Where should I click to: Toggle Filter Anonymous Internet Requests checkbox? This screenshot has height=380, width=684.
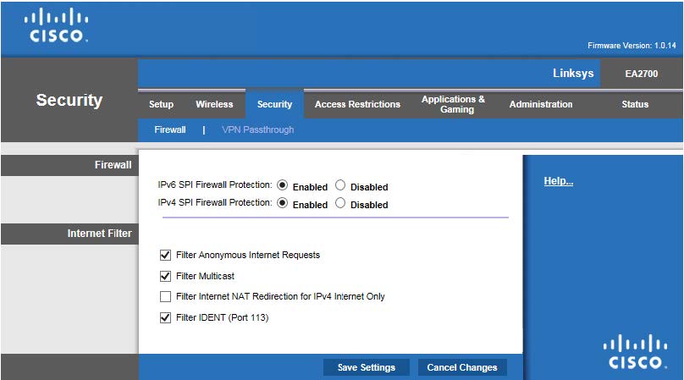pos(165,255)
